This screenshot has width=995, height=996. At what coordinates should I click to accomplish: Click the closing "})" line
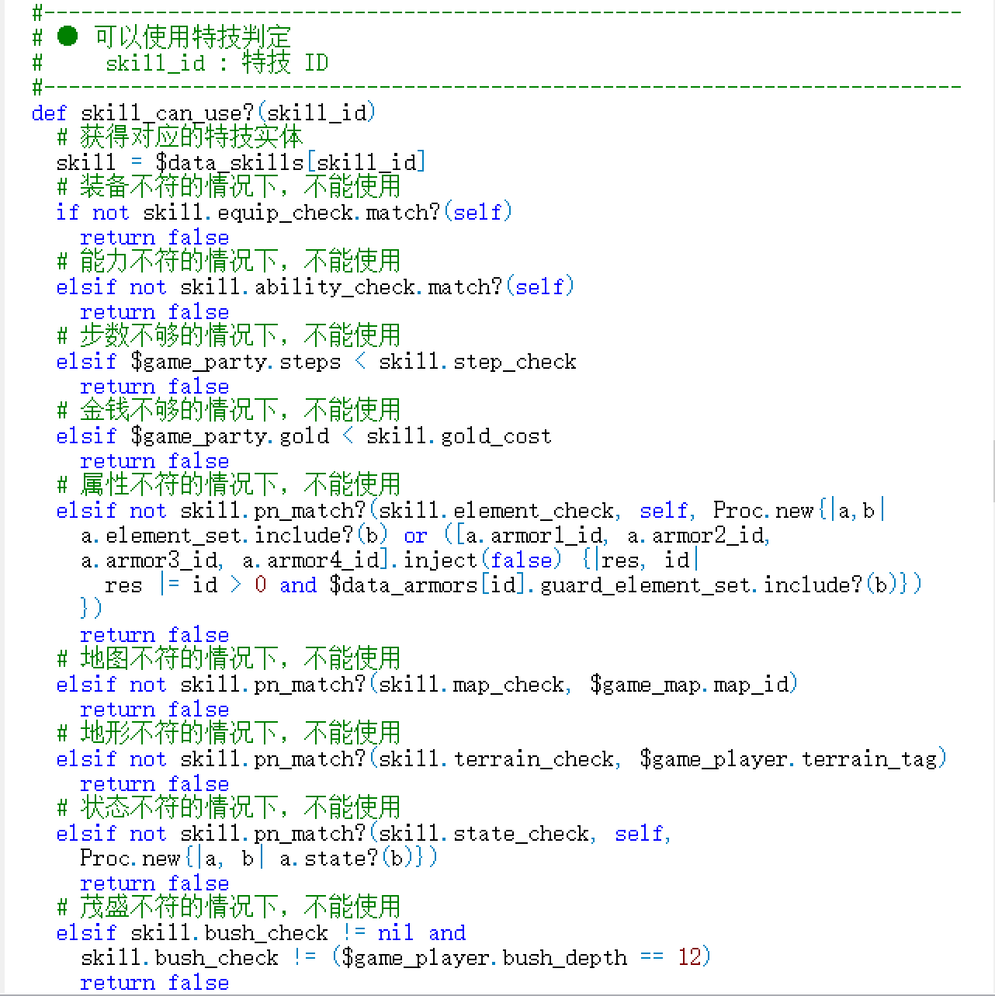click(91, 608)
